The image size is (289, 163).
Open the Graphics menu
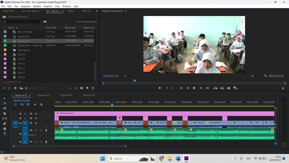pyautogui.click(x=48, y=6)
